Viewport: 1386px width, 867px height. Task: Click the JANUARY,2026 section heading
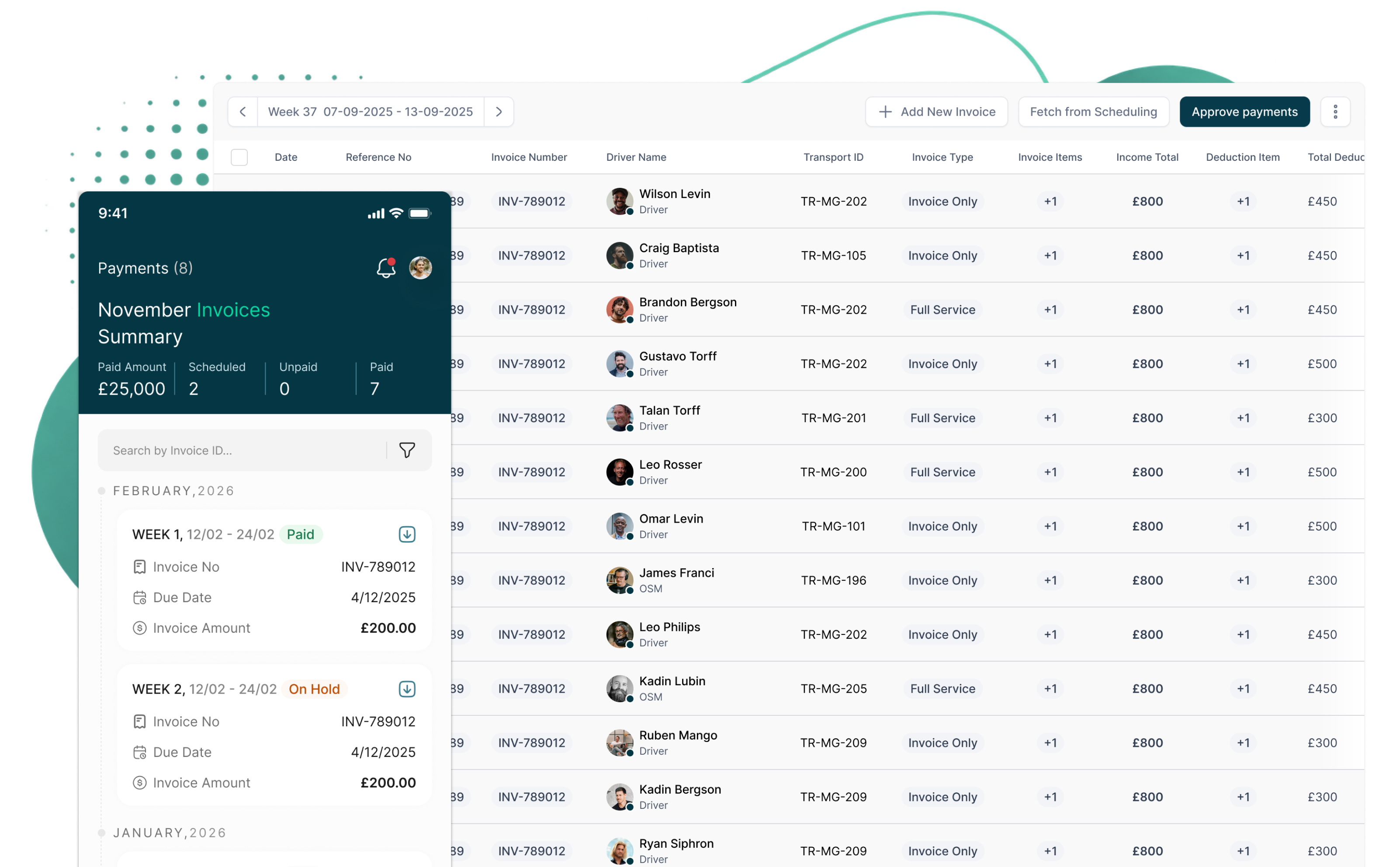(x=170, y=832)
